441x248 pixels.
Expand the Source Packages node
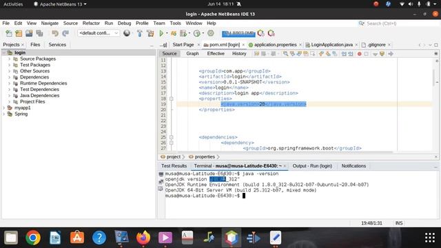[x=9, y=59]
